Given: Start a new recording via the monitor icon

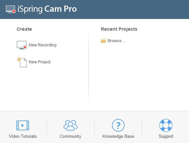Looking at the screenshot, I should click(x=22, y=45).
